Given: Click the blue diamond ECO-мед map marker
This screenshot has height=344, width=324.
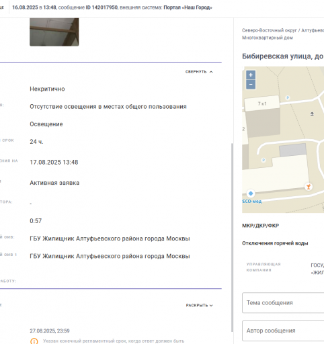Looking at the screenshot, I should point(251,193).
